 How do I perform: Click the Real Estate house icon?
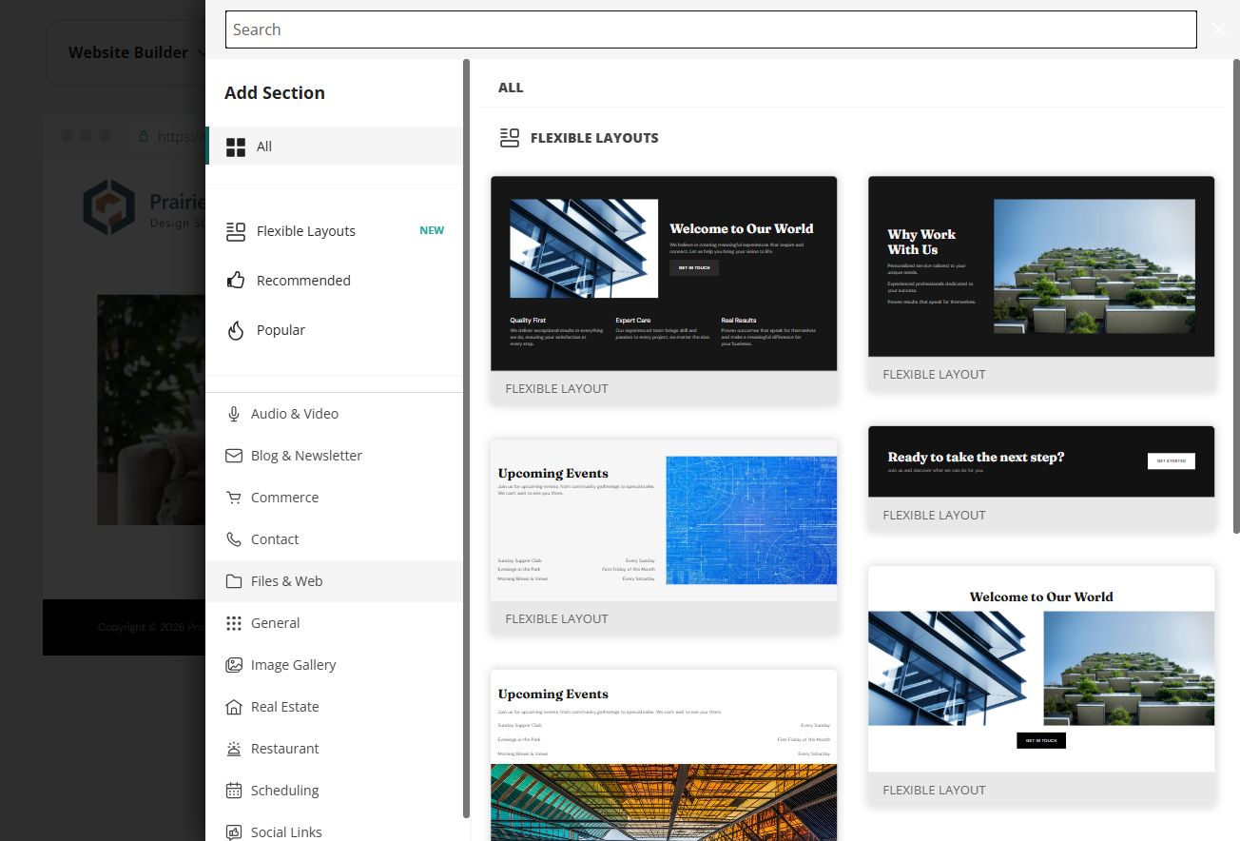point(234,707)
